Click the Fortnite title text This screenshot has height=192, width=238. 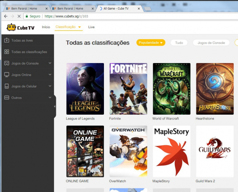[115, 119]
